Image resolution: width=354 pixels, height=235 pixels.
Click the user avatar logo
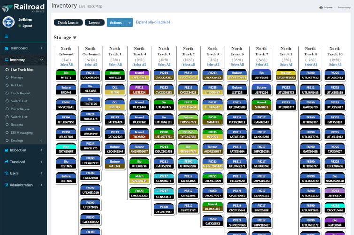[8, 22]
